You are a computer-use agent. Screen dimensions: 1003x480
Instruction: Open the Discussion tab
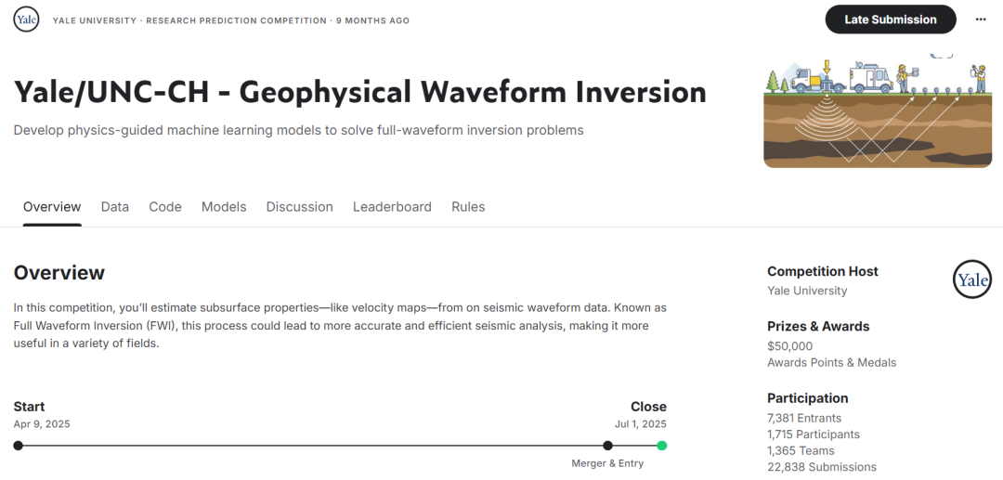[x=299, y=207]
